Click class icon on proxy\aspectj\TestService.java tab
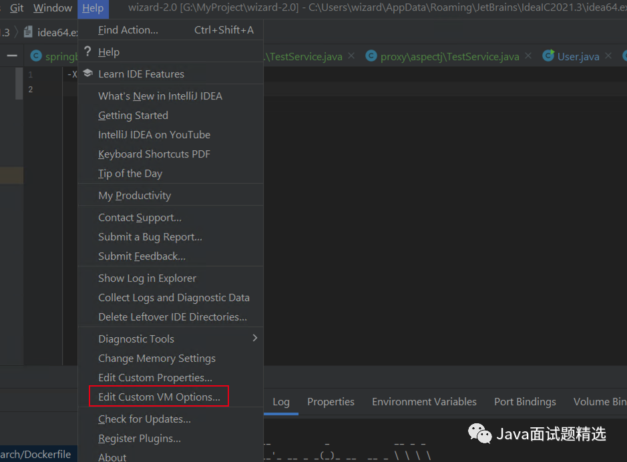 [x=371, y=56]
